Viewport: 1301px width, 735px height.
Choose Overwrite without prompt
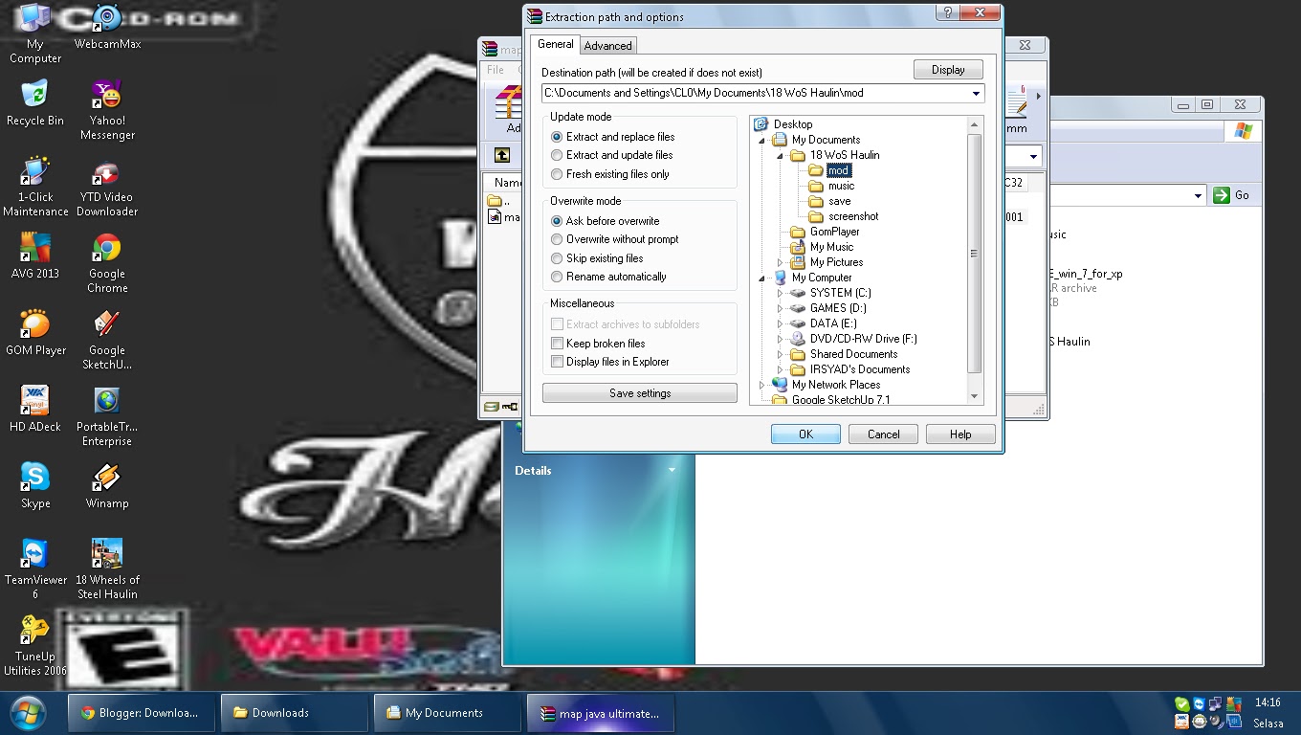[557, 239]
